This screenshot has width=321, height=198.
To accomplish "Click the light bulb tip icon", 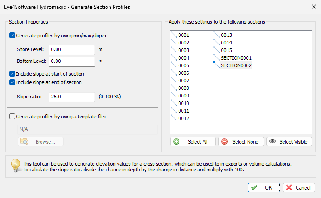I will tap(16, 166).
